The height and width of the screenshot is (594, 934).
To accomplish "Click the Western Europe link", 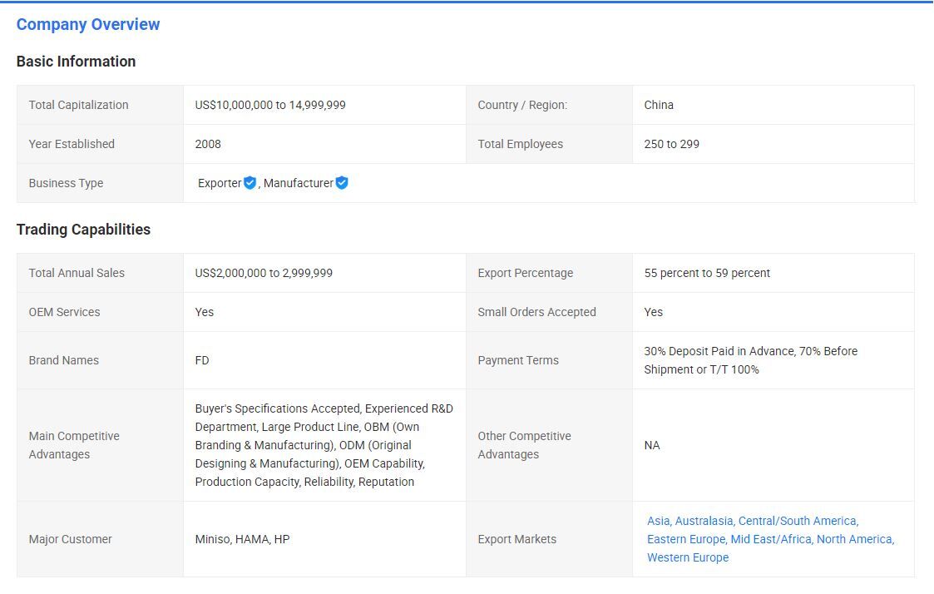I will coord(688,557).
